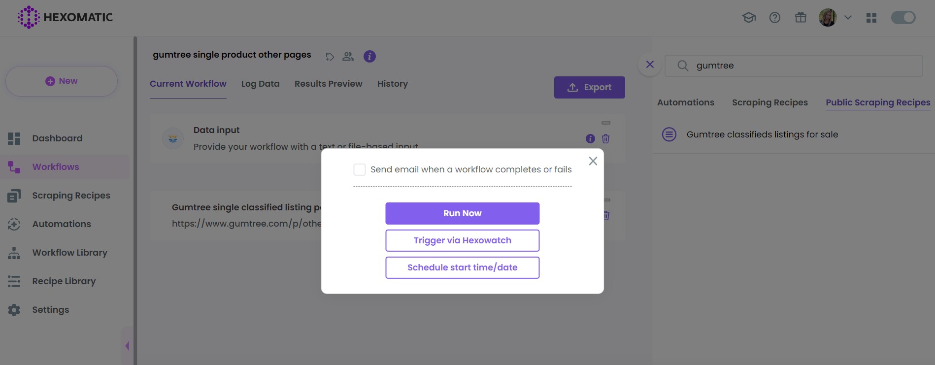Click the academy graduation cap icon
This screenshot has height=365, width=935.
click(x=749, y=18)
